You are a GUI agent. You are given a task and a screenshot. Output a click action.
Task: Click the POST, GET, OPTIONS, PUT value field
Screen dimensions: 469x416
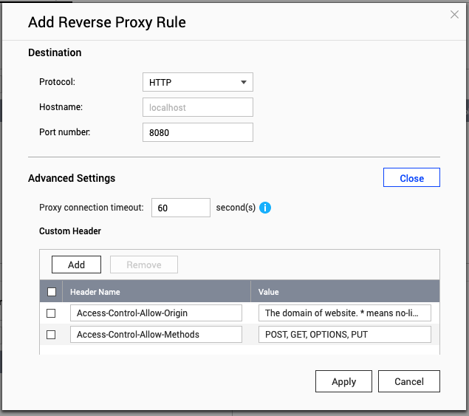345,335
